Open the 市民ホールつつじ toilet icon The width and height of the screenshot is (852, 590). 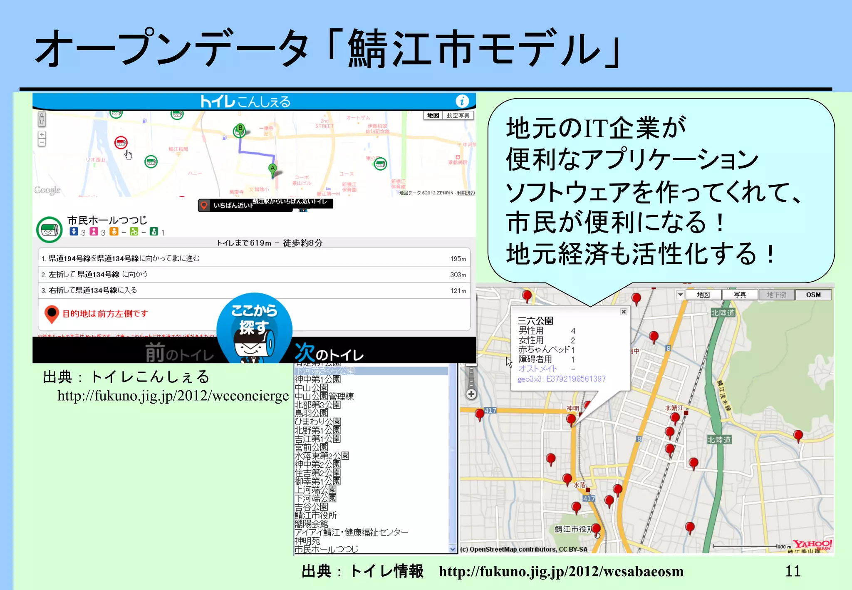(50, 229)
